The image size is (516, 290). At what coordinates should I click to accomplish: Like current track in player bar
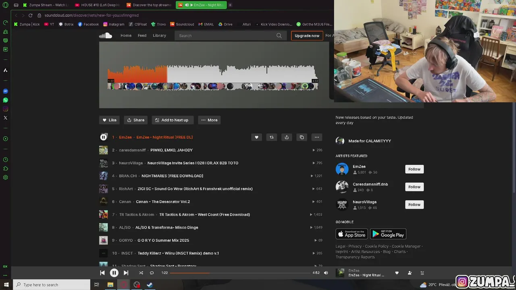[x=397, y=273]
